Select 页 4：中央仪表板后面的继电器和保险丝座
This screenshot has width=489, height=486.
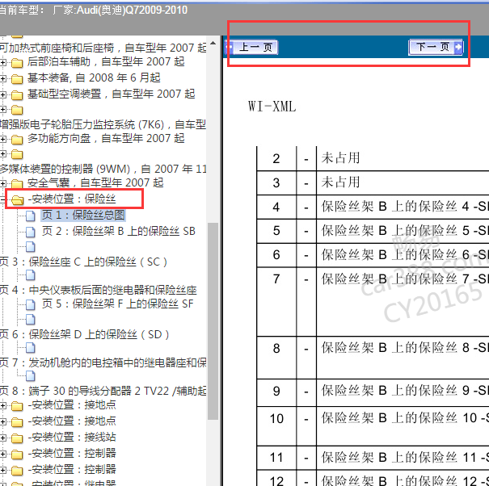tap(99, 290)
